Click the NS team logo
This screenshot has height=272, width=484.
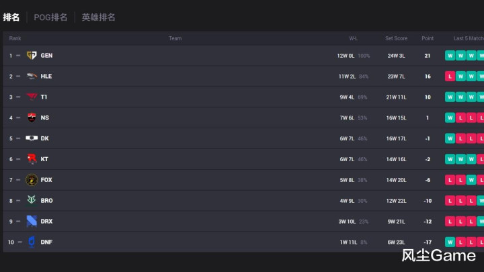pos(32,118)
